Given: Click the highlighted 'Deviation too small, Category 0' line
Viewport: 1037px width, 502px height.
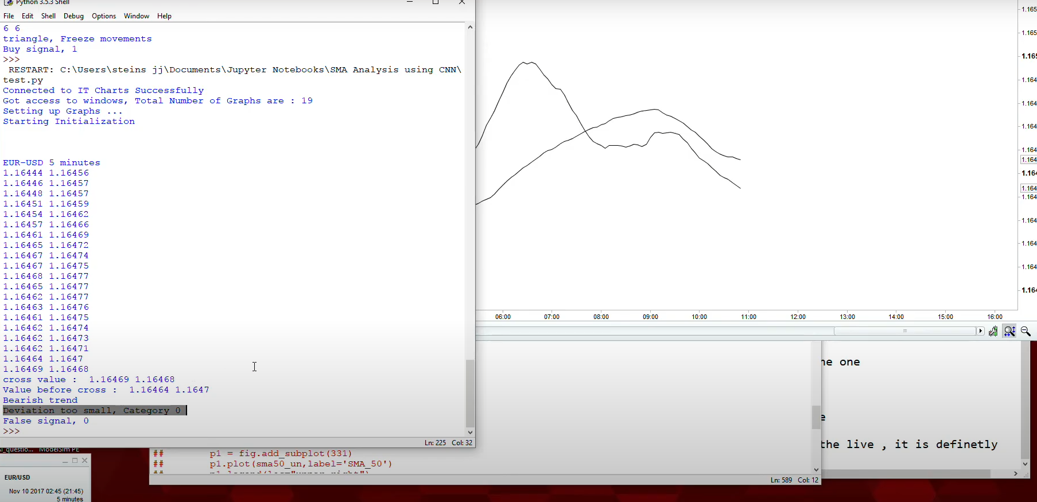Looking at the screenshot, I should pos(95,411).
